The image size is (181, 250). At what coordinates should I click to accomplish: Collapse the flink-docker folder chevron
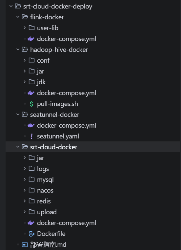[18, 17]
